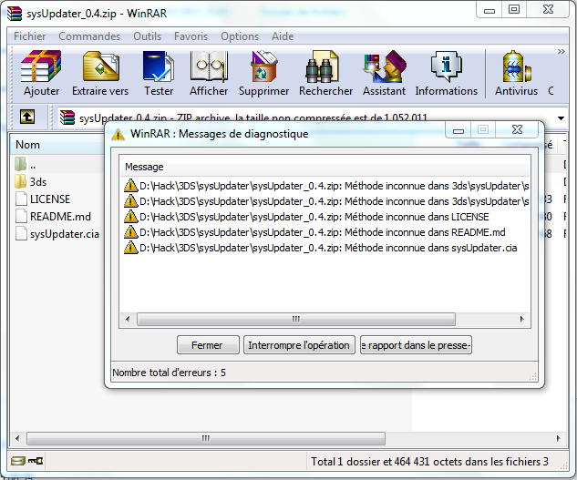Select the sysUpdater.cia file
This screenshot has width=577, height=480.
click(57, 234)
